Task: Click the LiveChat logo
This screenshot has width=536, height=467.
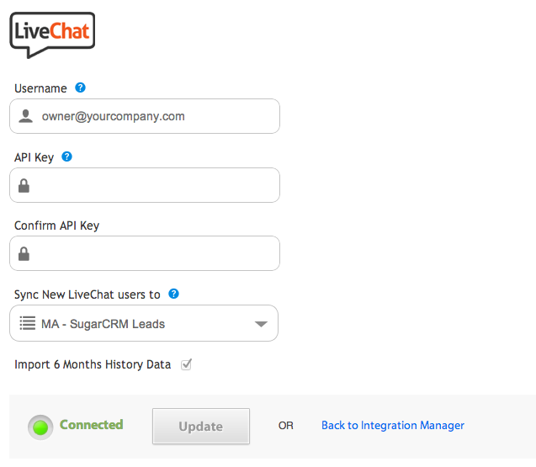Action: pyautogui.click(x=52, y=34)
